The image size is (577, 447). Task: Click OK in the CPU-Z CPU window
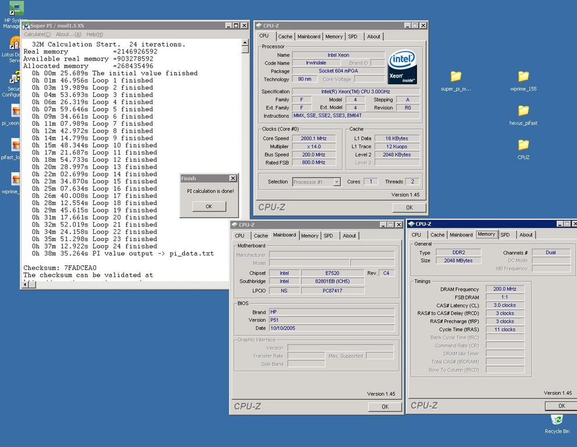409,208
